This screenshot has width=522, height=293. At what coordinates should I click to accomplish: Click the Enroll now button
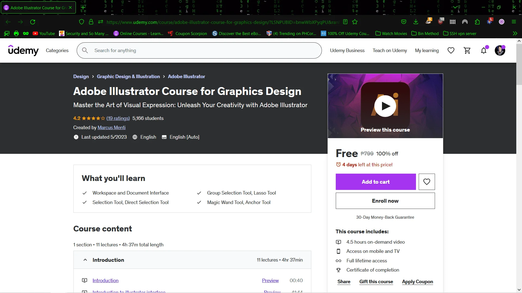click(385, 201)
